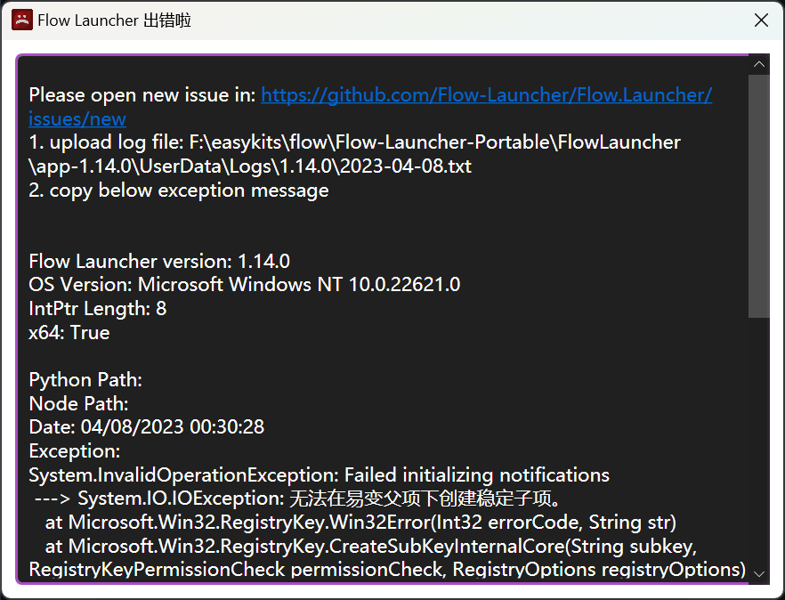
Task: Click the issues/new portion of the hyperlink
Action: pyautogui.click(x=77, y=118)
